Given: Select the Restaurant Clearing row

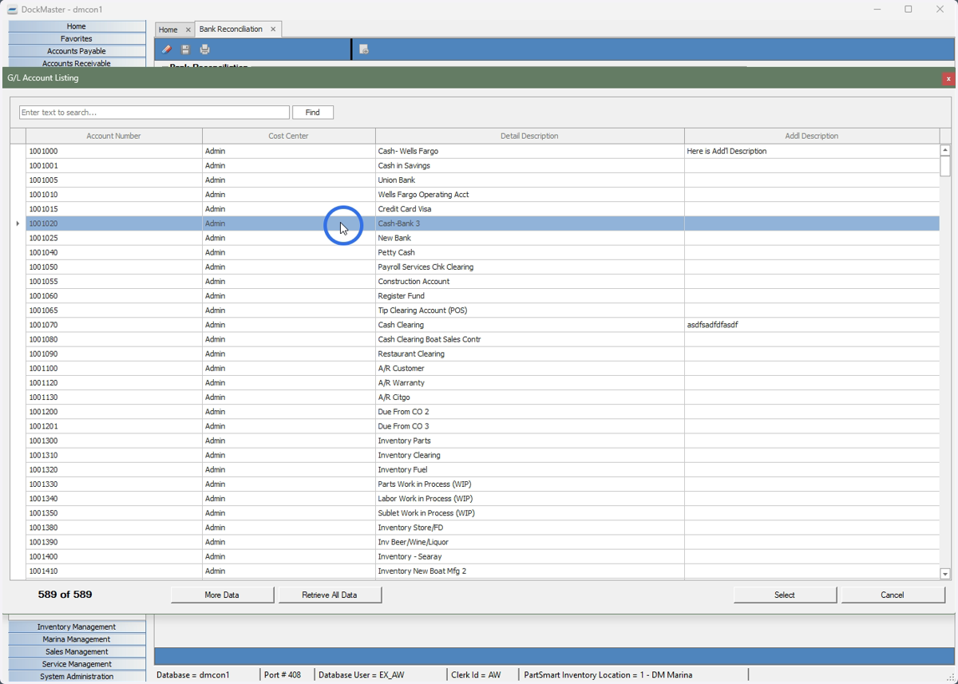Looking at the screenshot, I should [x=482, y=354].
